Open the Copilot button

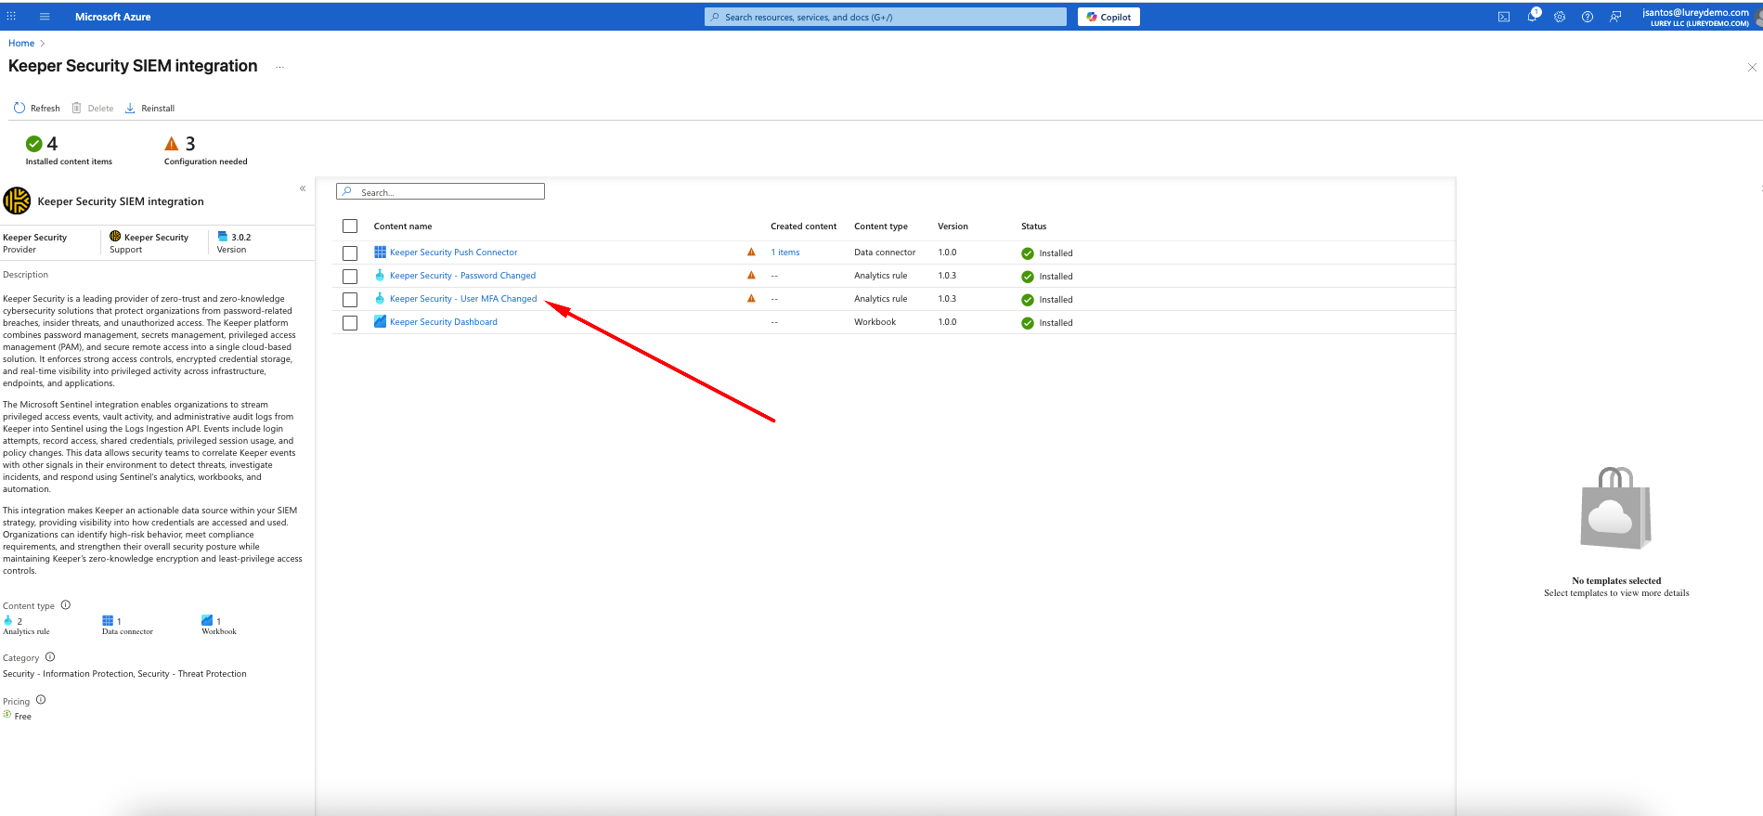pos(1108,17)
